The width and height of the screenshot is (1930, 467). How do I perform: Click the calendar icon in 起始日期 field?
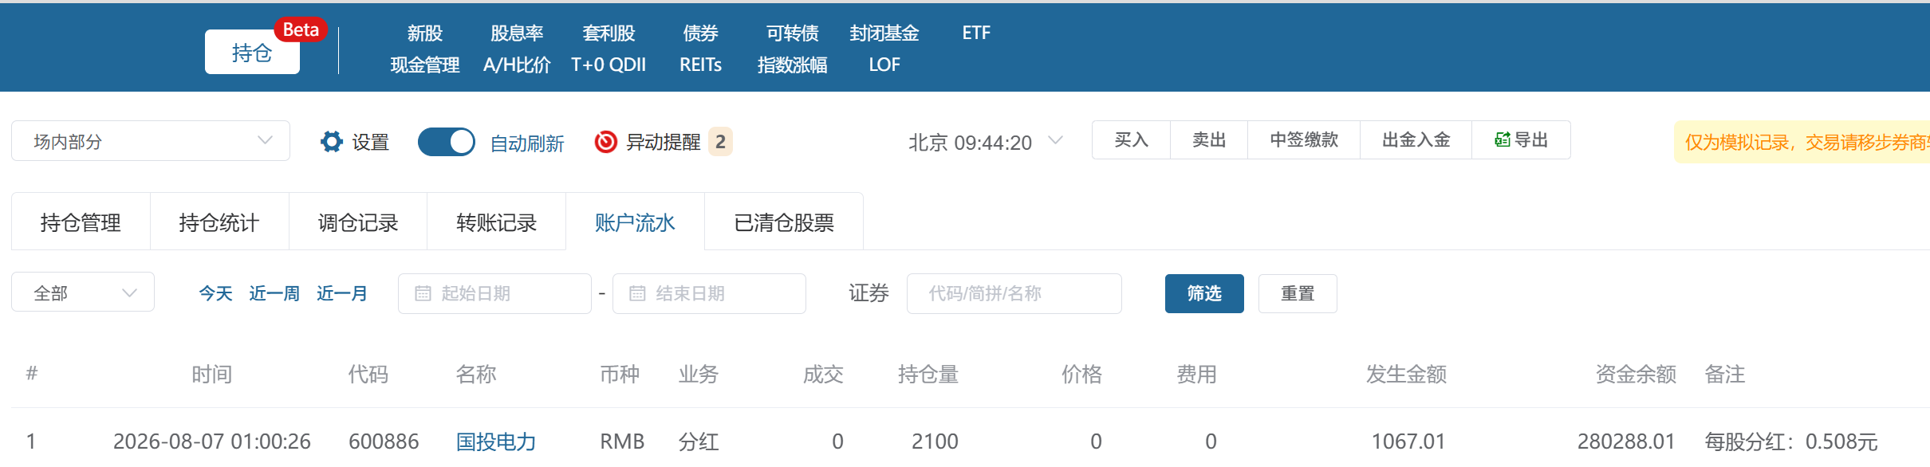tap(423, 293)
